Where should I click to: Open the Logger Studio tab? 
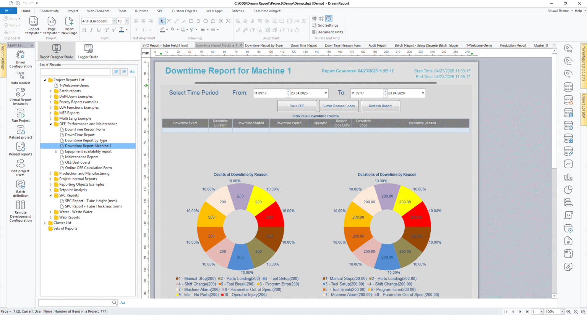tap(88, 51)
